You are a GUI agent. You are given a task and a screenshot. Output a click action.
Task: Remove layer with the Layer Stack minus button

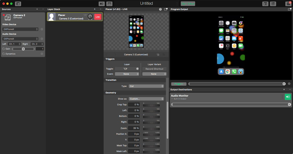100,9
